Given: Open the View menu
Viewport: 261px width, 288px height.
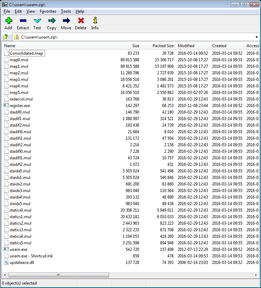Looking at the screenshot, I should [31, 11].
